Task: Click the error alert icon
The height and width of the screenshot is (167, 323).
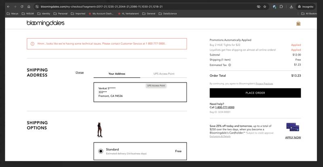Action: (x=32, y=44)
